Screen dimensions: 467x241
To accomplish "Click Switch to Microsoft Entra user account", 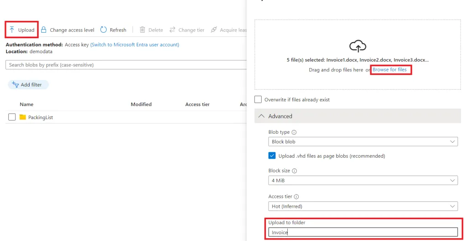I will [135, 45].
